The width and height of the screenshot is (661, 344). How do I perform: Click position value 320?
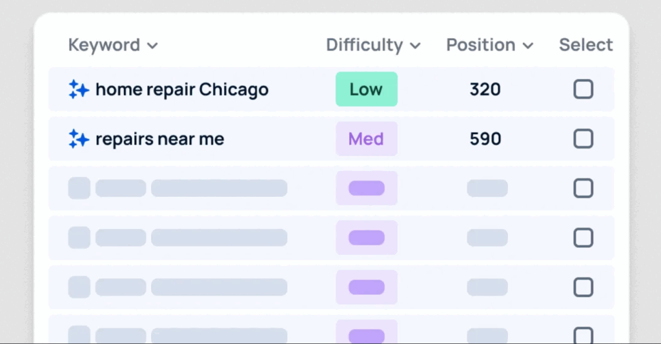(485, 89)
